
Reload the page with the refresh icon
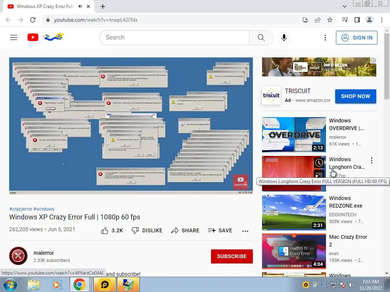click(x=33, y=20)
